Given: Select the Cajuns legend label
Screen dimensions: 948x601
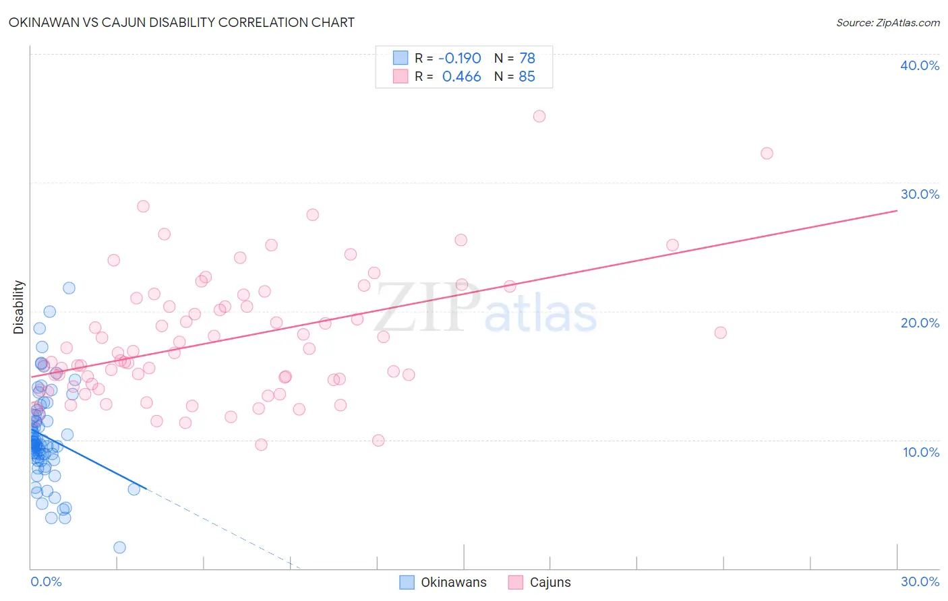Looking at the screenshot, I should point(550,582).
